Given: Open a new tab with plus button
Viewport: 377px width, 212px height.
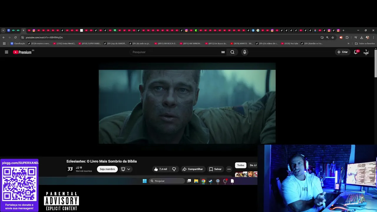Looking at the screenshot, I should [343, 30].
